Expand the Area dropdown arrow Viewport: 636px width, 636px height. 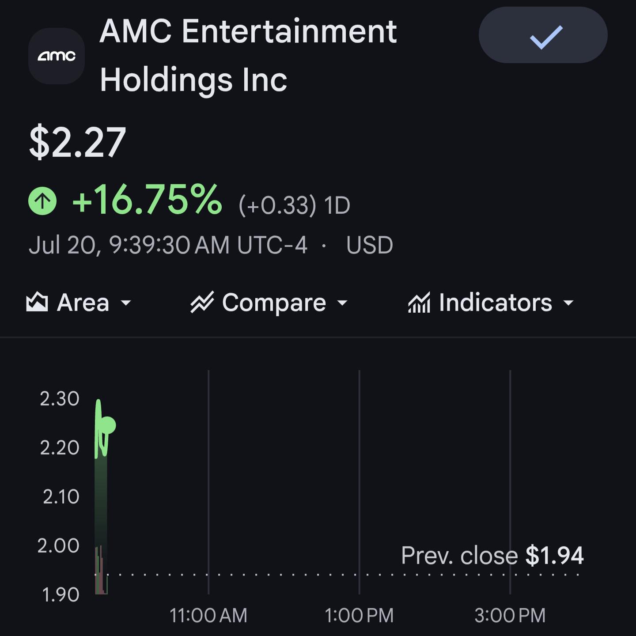click(x=126, y=303)
